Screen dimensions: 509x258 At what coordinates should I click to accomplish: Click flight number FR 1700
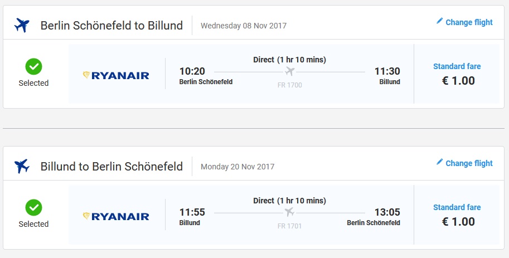(289, 85)
